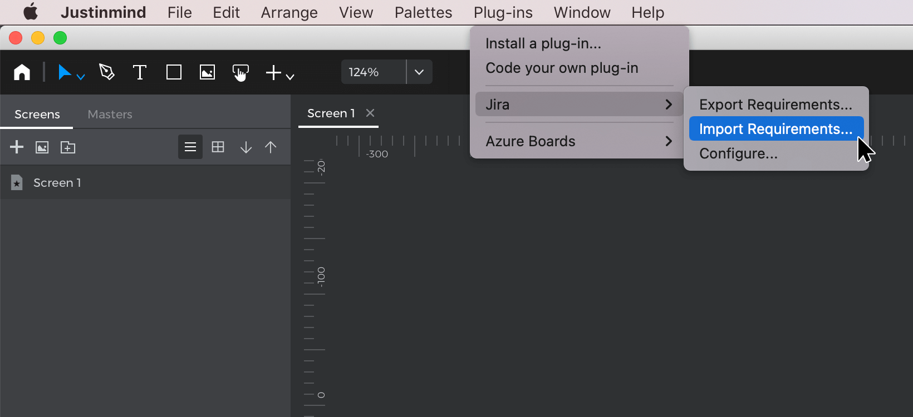Open the Help menu
Image resolution: width=913 pixels, height=417 pixels.
tap(647, 12)
